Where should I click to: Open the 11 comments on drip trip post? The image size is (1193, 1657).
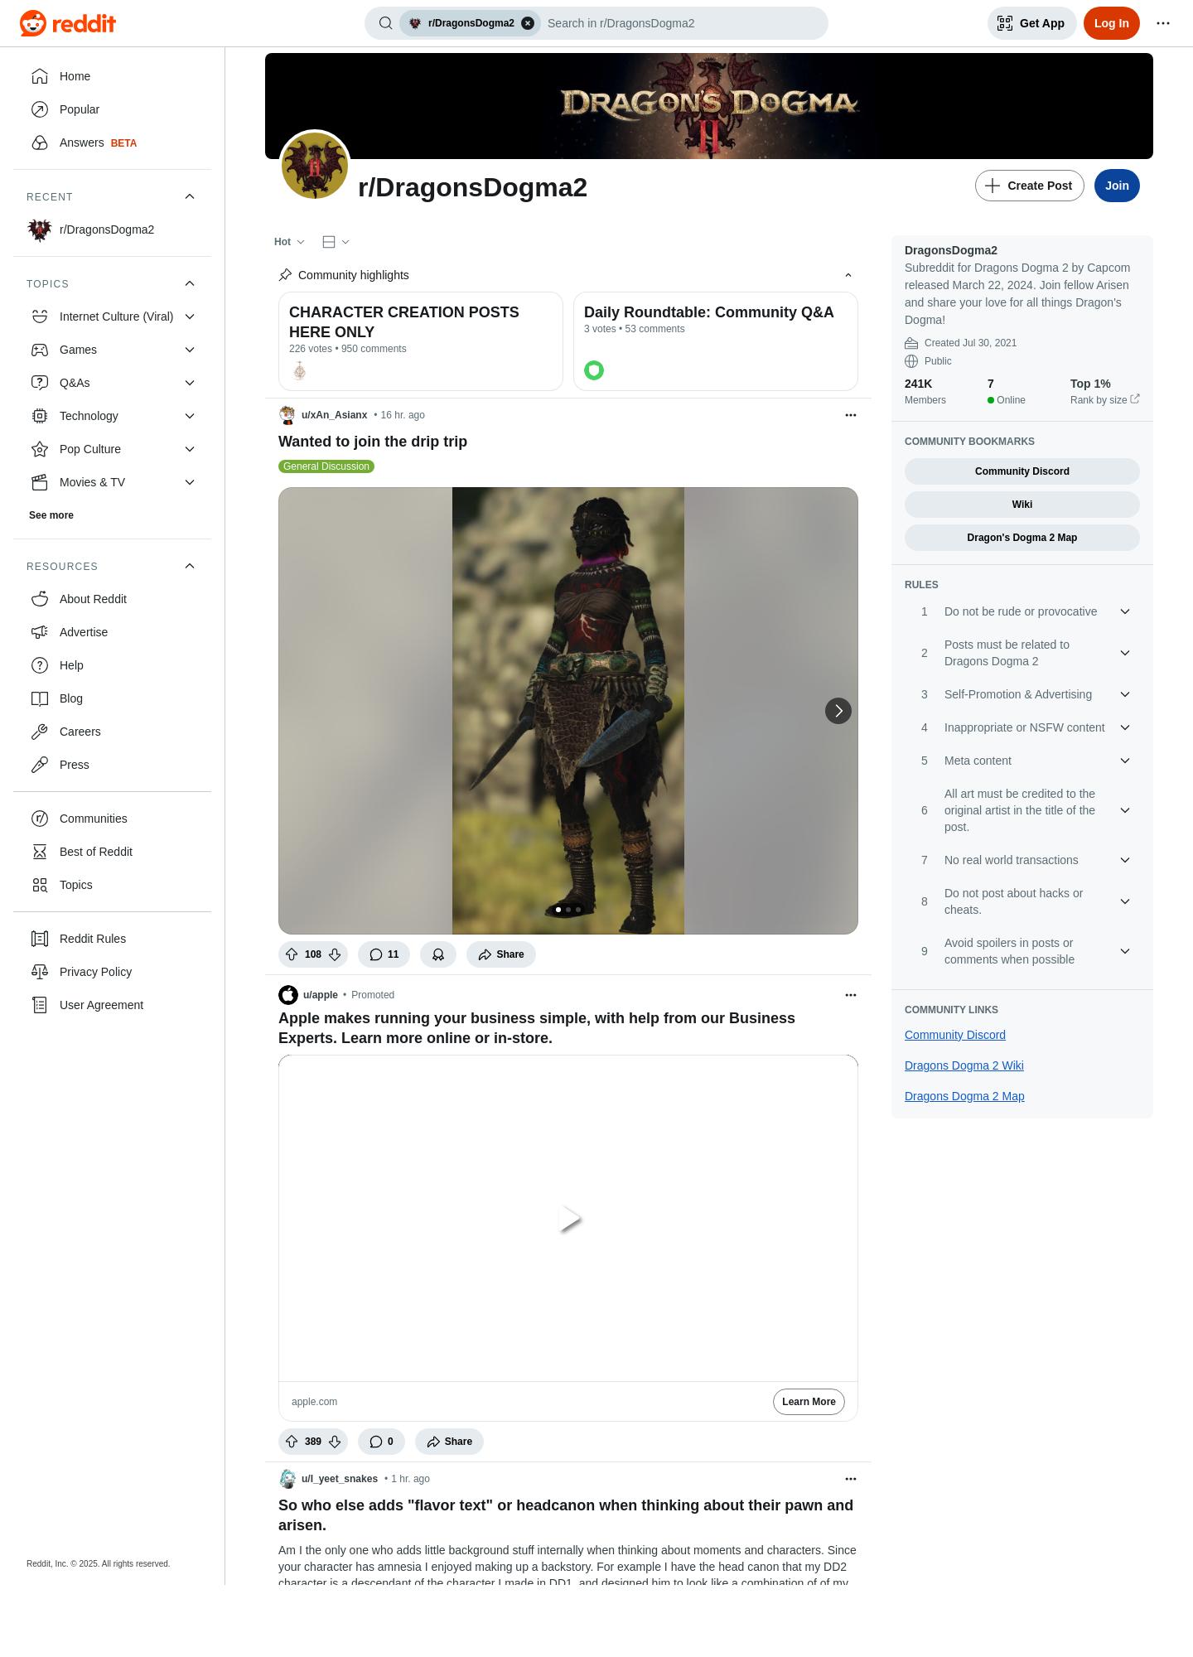(384, 954)
